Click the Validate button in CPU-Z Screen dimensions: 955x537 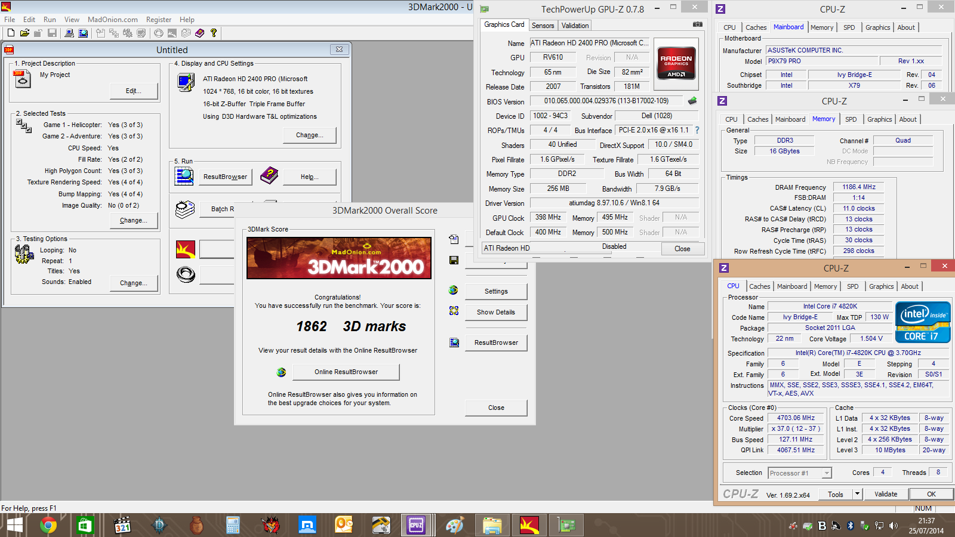point(886,494)
